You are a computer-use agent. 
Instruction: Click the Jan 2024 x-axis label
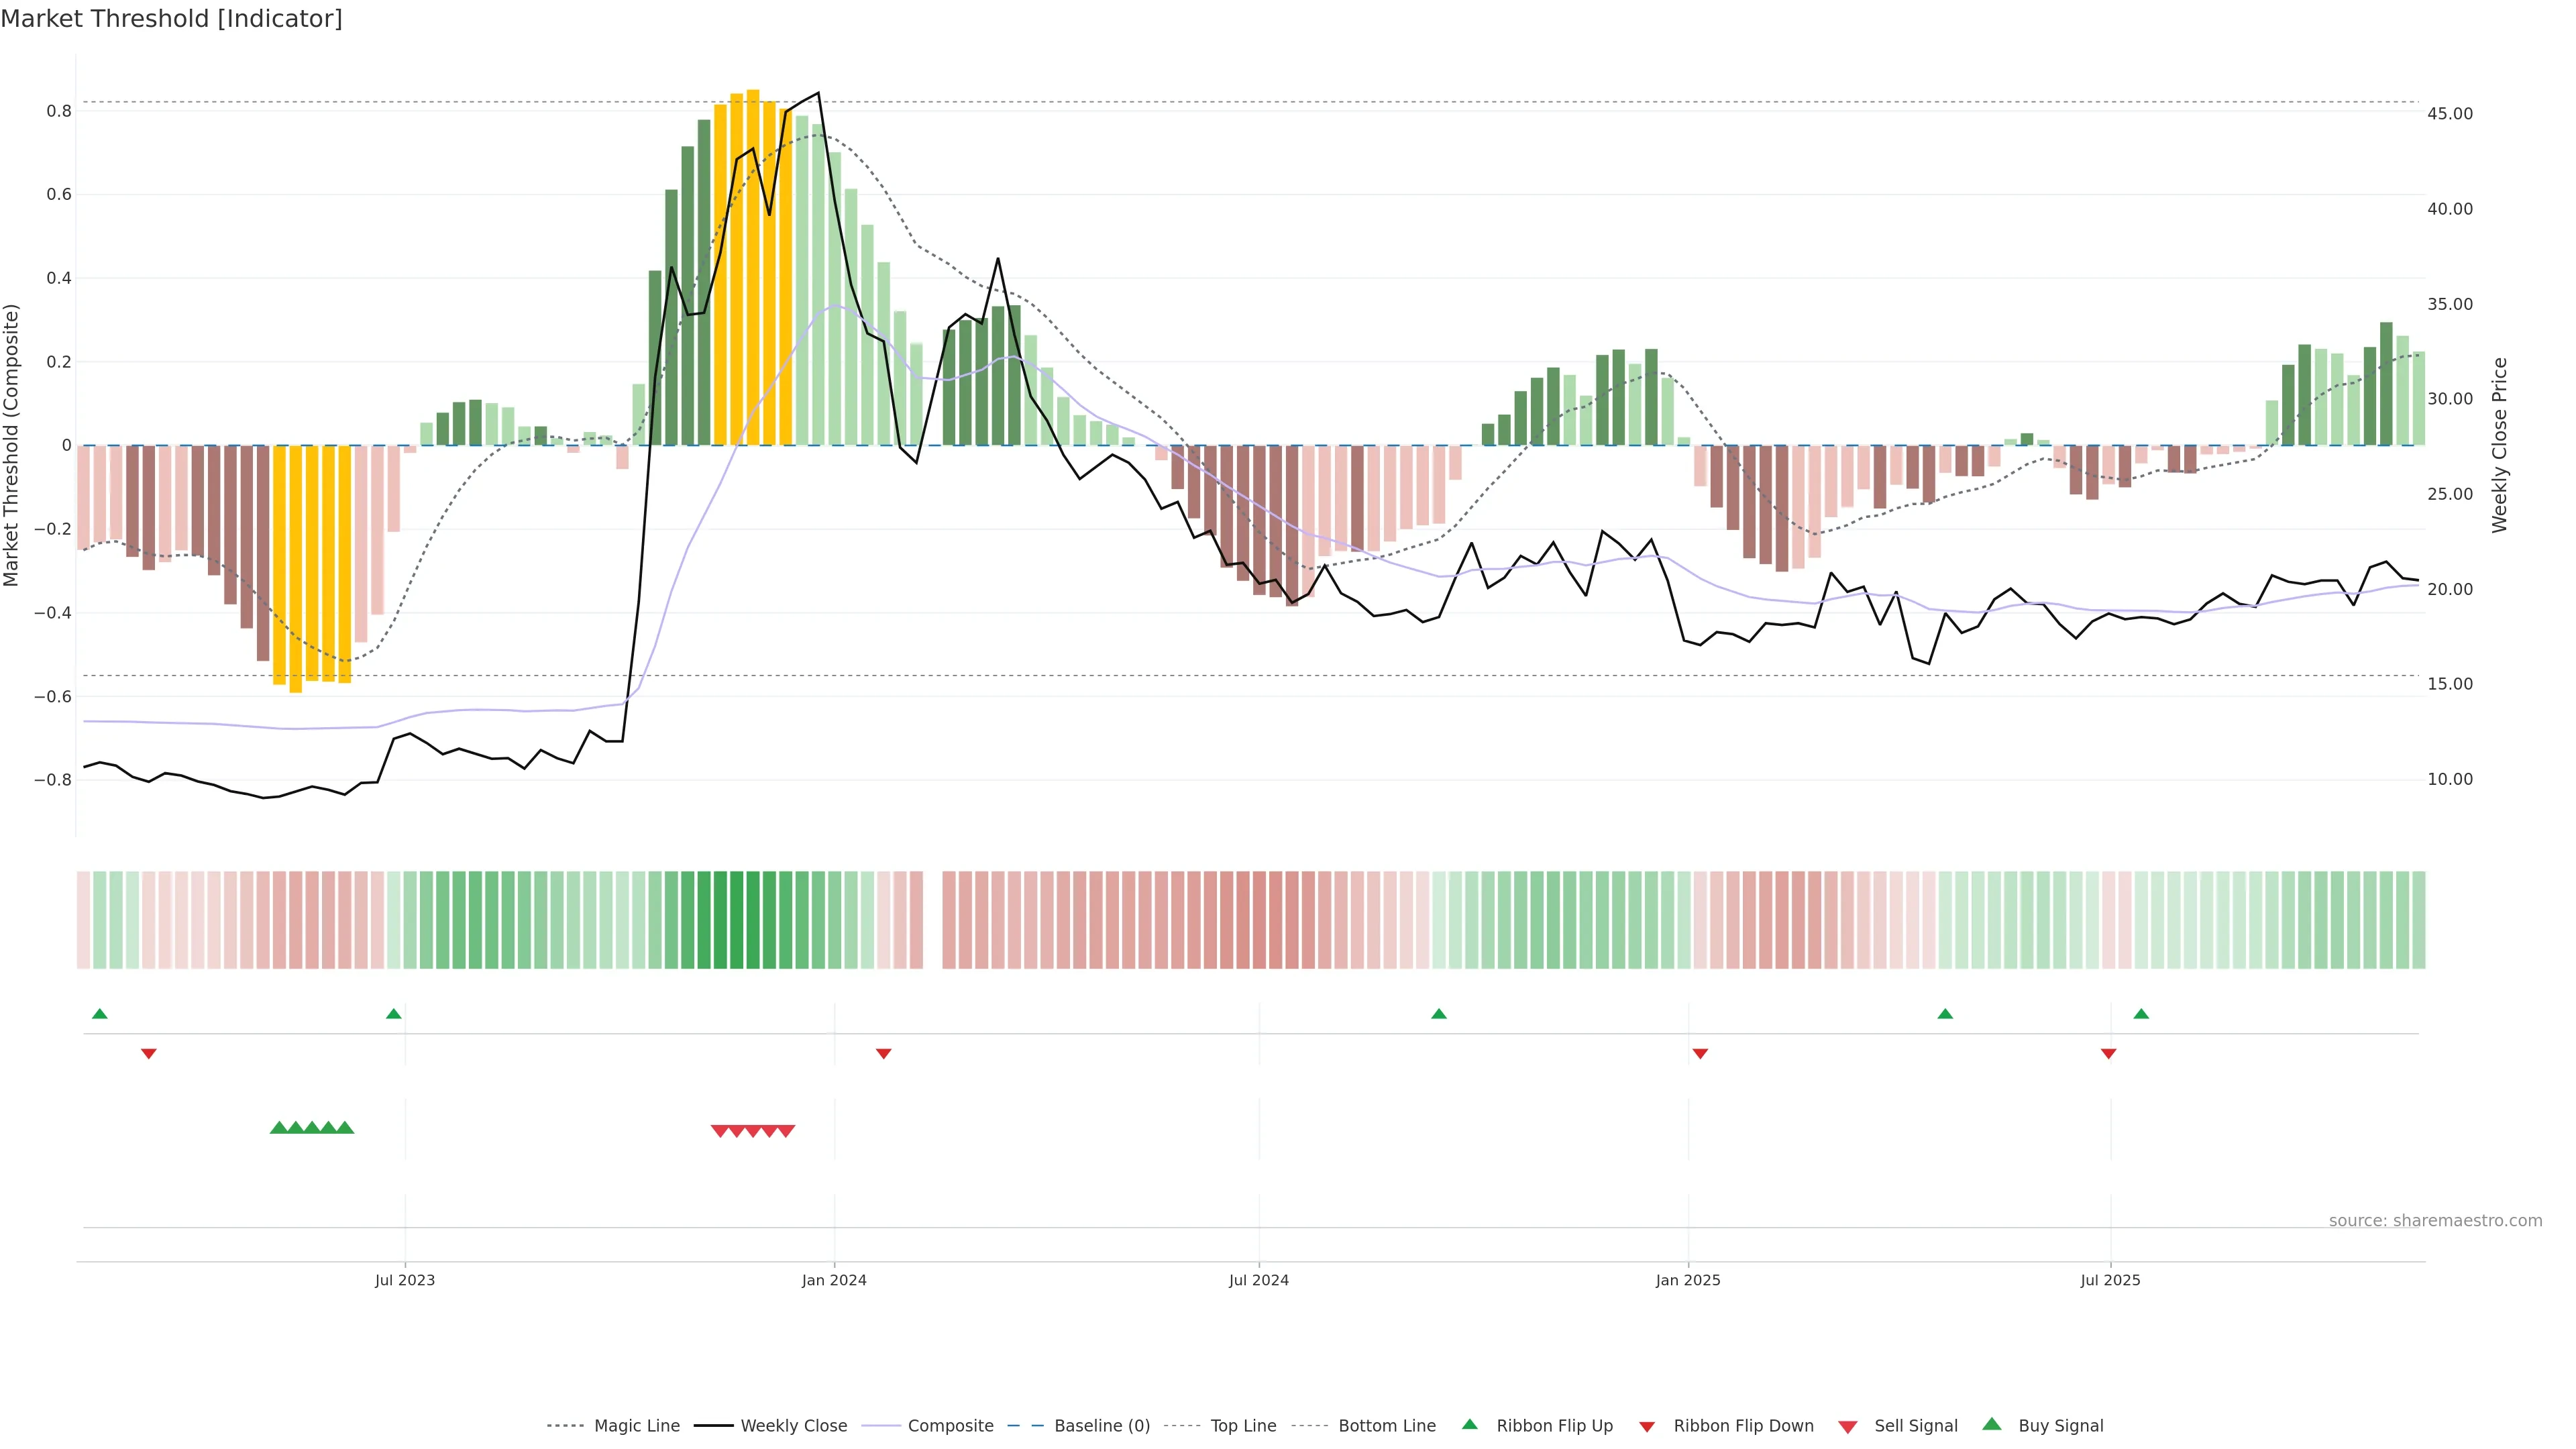[834, 1280]
